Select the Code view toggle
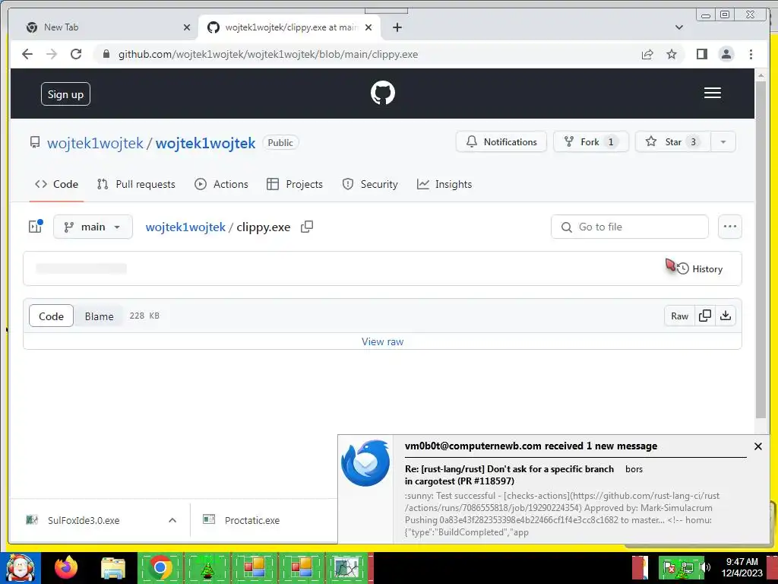 click(51, 316)
